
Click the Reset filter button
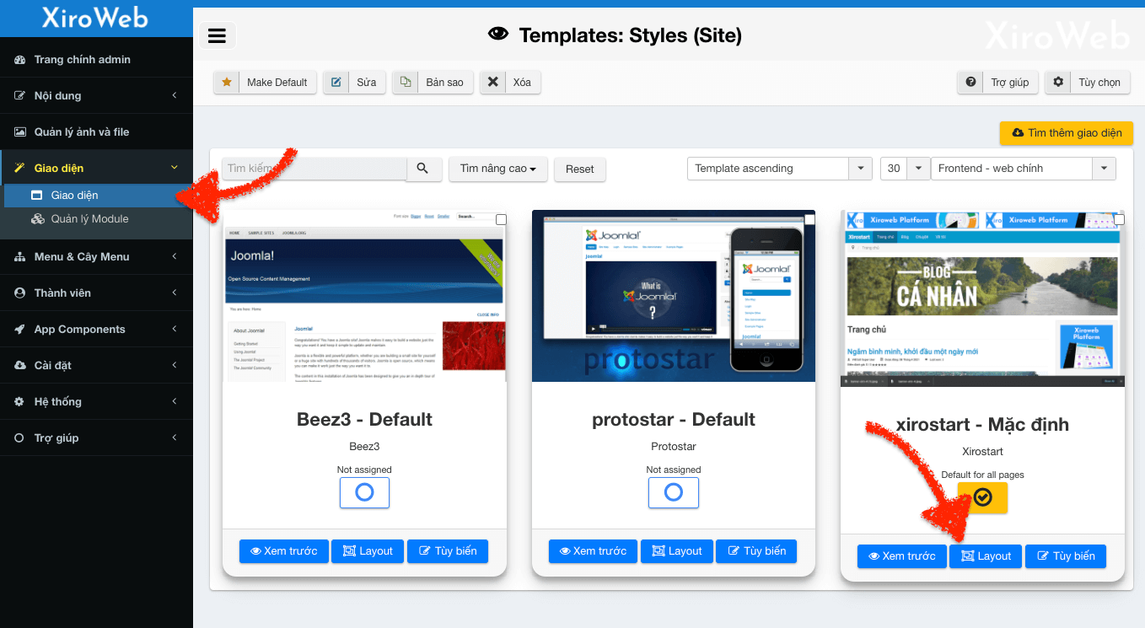[x=580, y=169]
